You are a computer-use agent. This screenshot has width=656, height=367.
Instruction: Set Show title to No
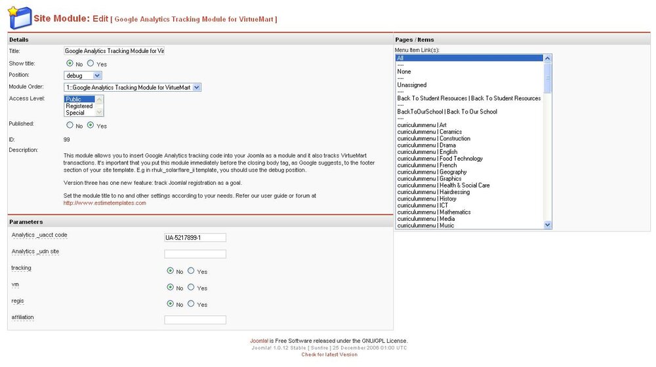(x=70, y=63)
